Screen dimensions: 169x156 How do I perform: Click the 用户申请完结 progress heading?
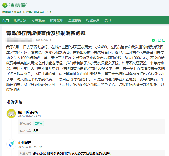(28, 112)
